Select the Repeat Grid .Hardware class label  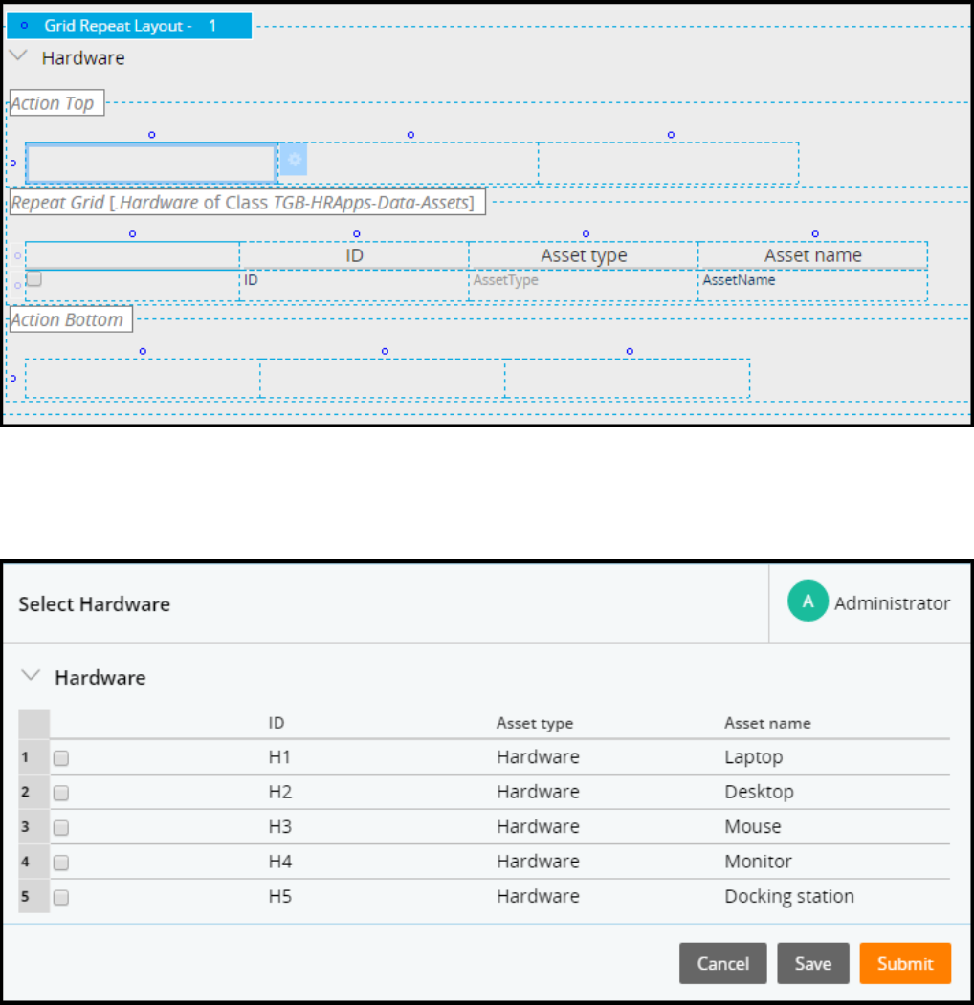pyautogui.click(x=247, y=203)
